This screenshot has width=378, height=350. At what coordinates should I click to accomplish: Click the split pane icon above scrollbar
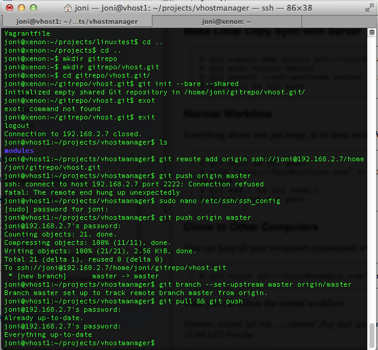pyautogui.click(x=372, y=32)
